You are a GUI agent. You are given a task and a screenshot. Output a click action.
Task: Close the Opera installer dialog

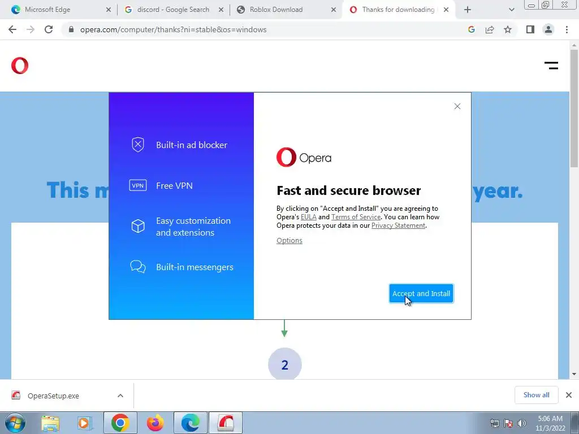(457, 106)
